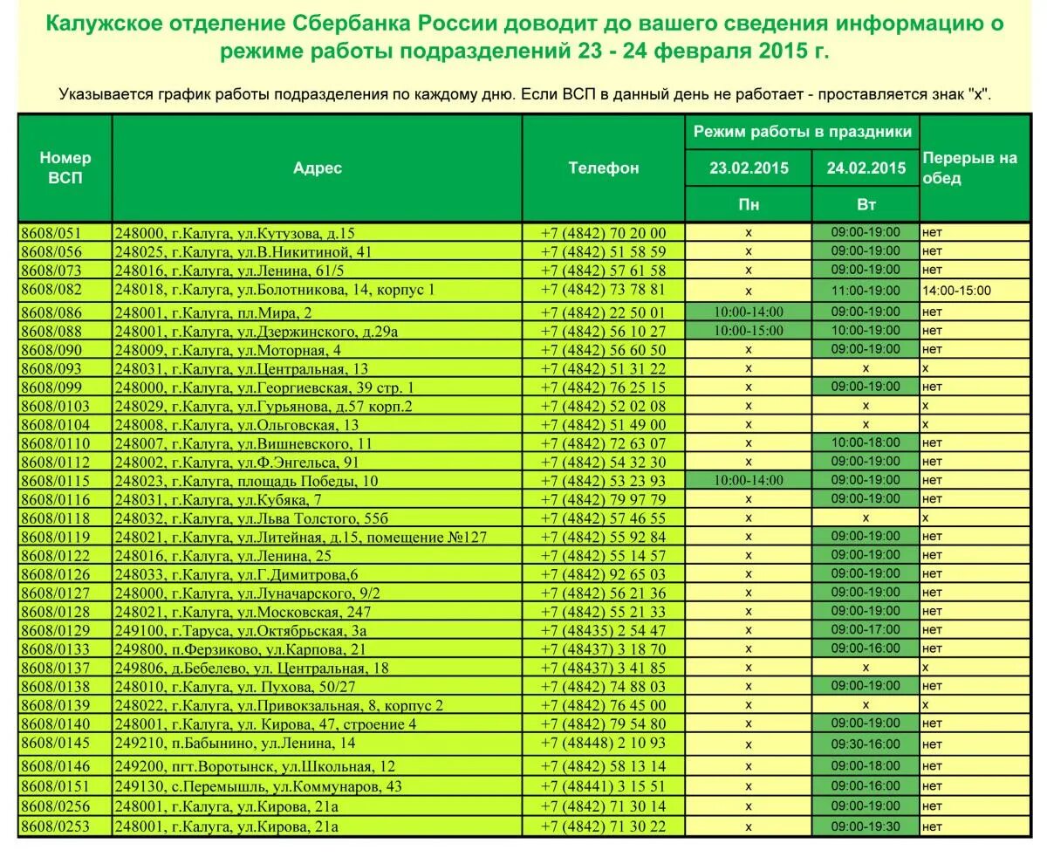Click address 'пгт.Воротынск, ул.Школьная, 12'
Screen dimensions: 1047x857
[x=284, y=767]
